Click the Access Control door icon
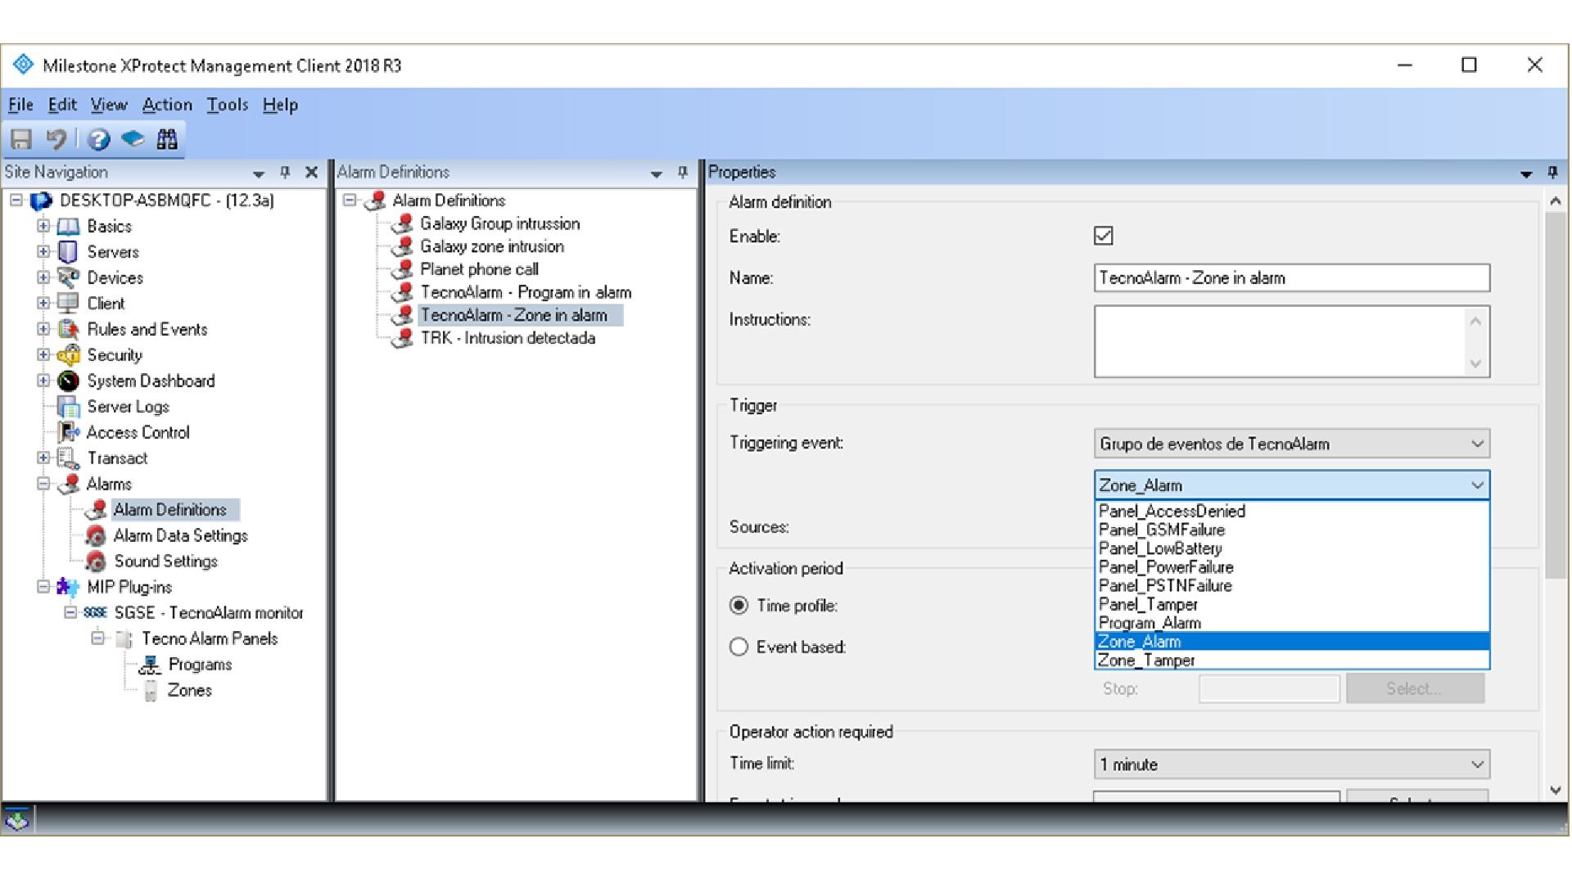Screen dimensions: 1572x884 (x=68, y=432)
